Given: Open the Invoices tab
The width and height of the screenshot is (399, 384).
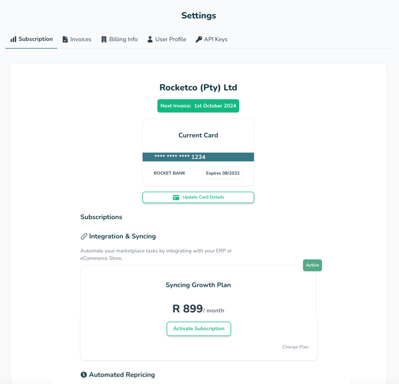Looking at the screenshot, I should coord(77,39).
